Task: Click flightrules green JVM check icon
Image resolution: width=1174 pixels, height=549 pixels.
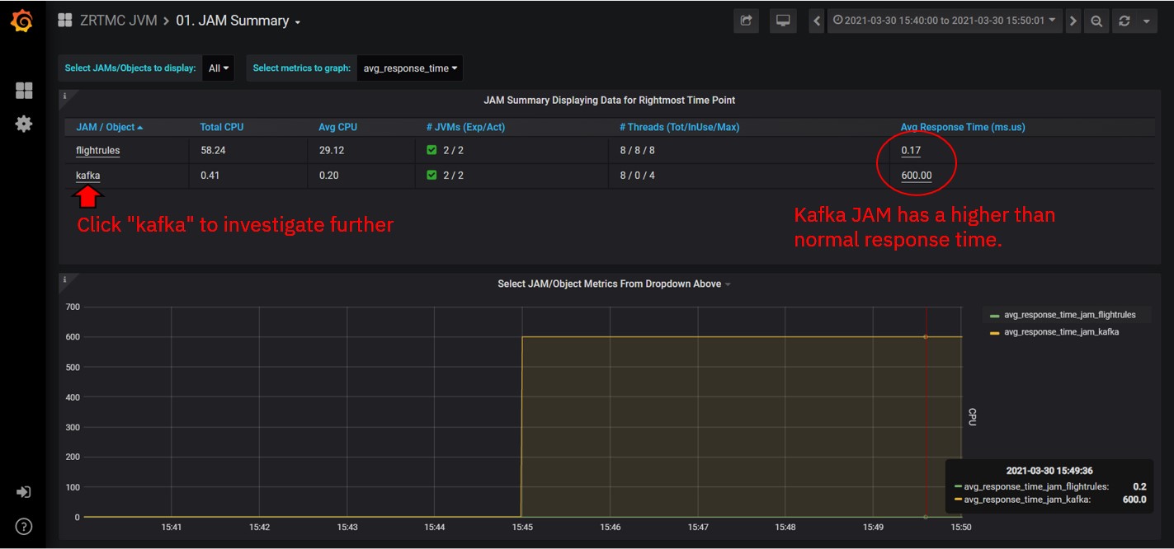Action: point(431,151)
